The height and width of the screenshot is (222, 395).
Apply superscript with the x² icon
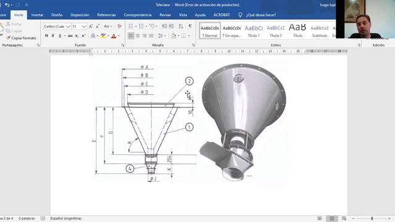[84, 36]
